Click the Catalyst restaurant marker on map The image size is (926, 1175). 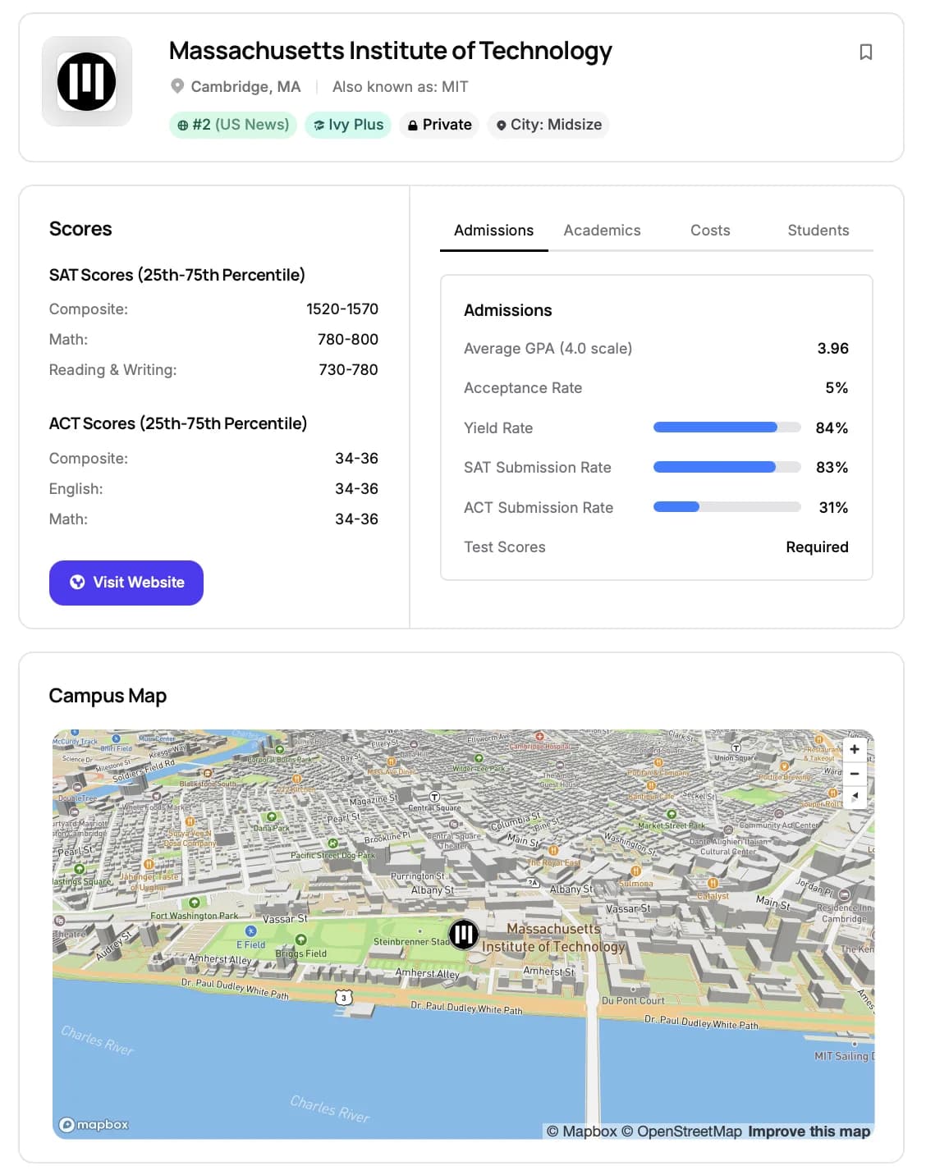tap(713, 884)
